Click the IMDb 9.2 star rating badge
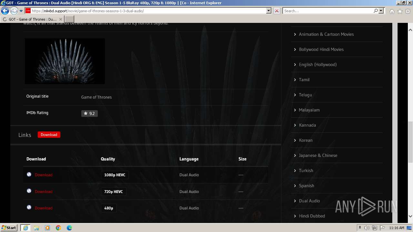This screenshot has width=413, height=232. tap(89, 113)
